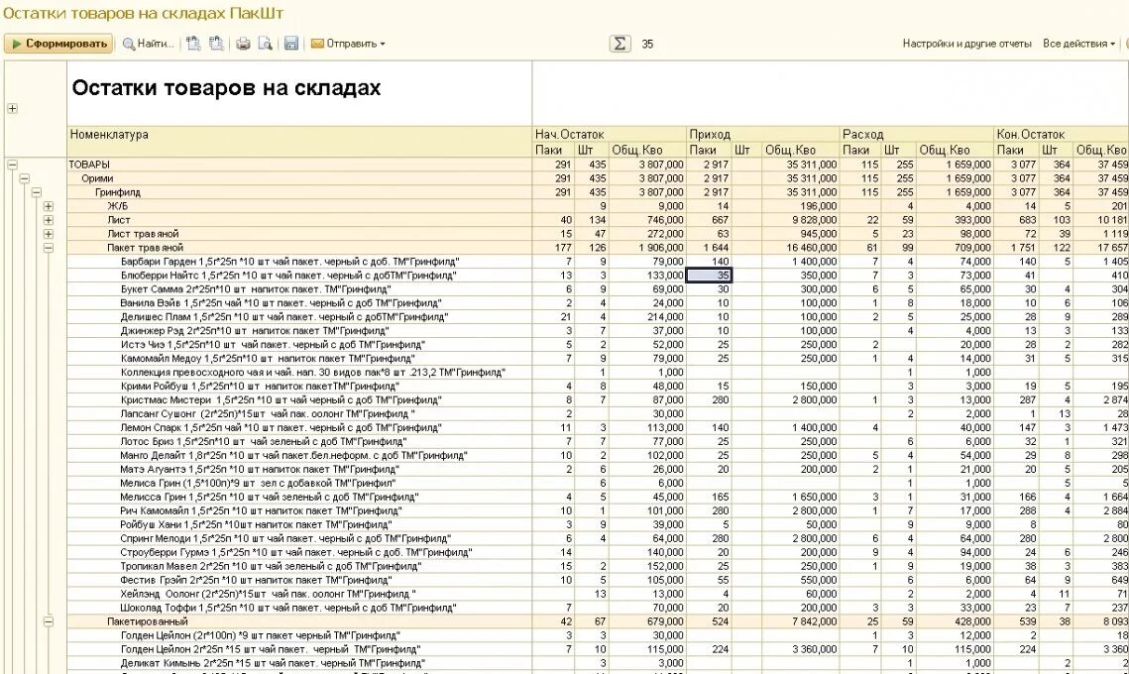Select the Лотос Бриз row name
The height and width of the screenshot is (674, 1129).
[264, 441]
